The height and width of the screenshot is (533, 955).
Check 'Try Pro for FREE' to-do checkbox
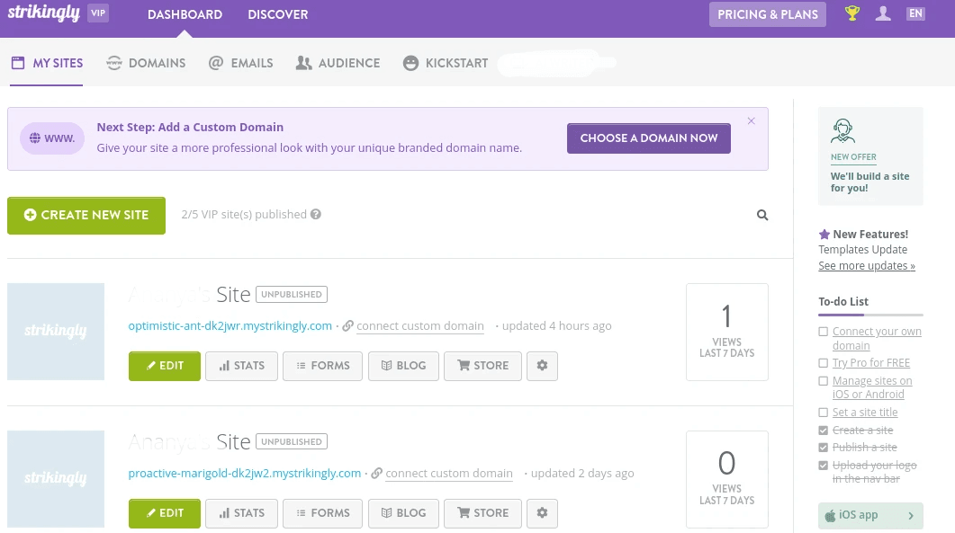(x=824, y=363)
